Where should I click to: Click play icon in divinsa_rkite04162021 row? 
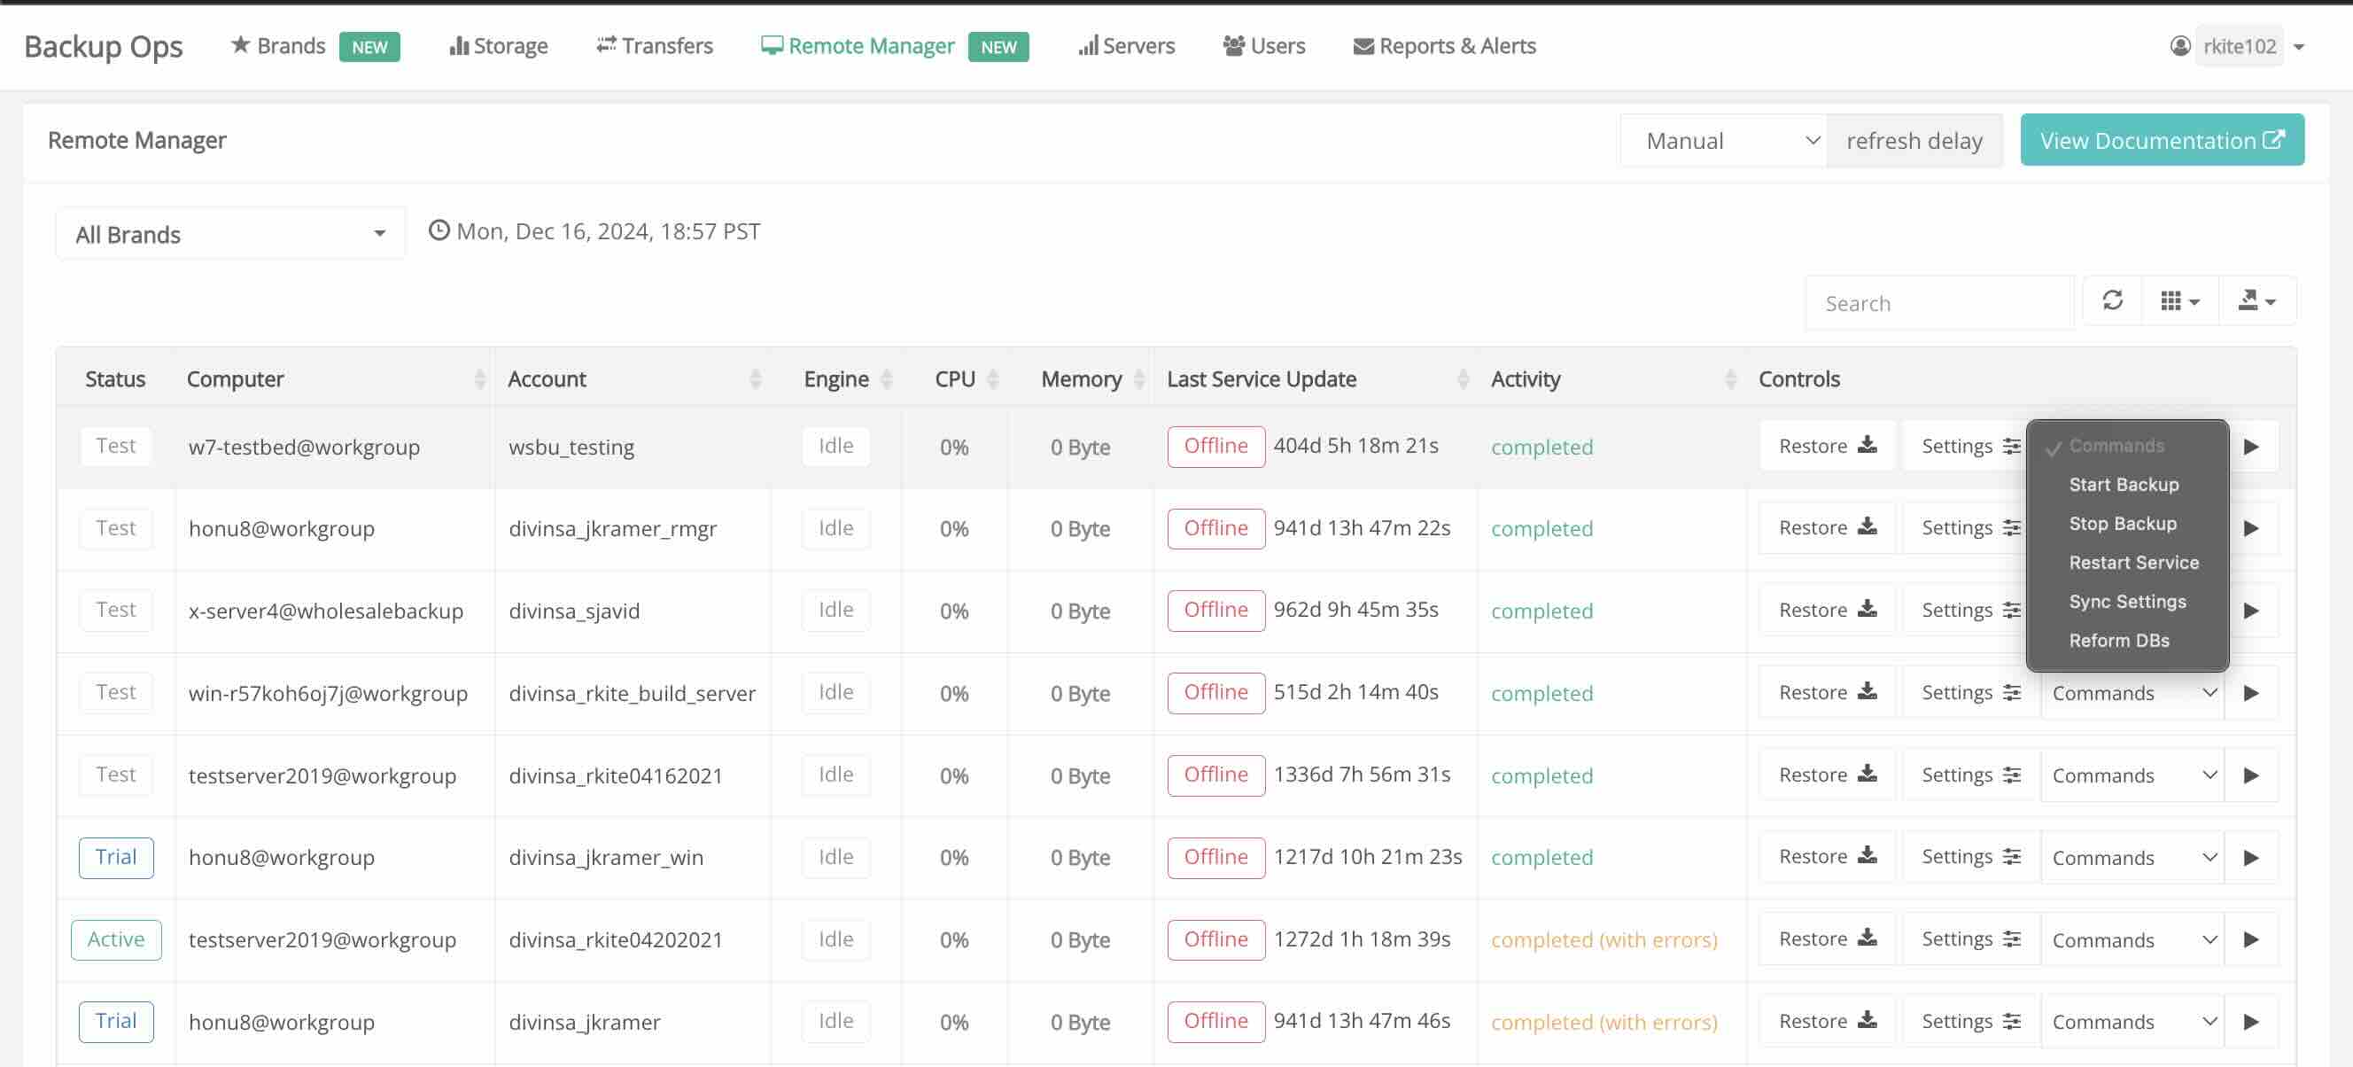(2251, 775)
